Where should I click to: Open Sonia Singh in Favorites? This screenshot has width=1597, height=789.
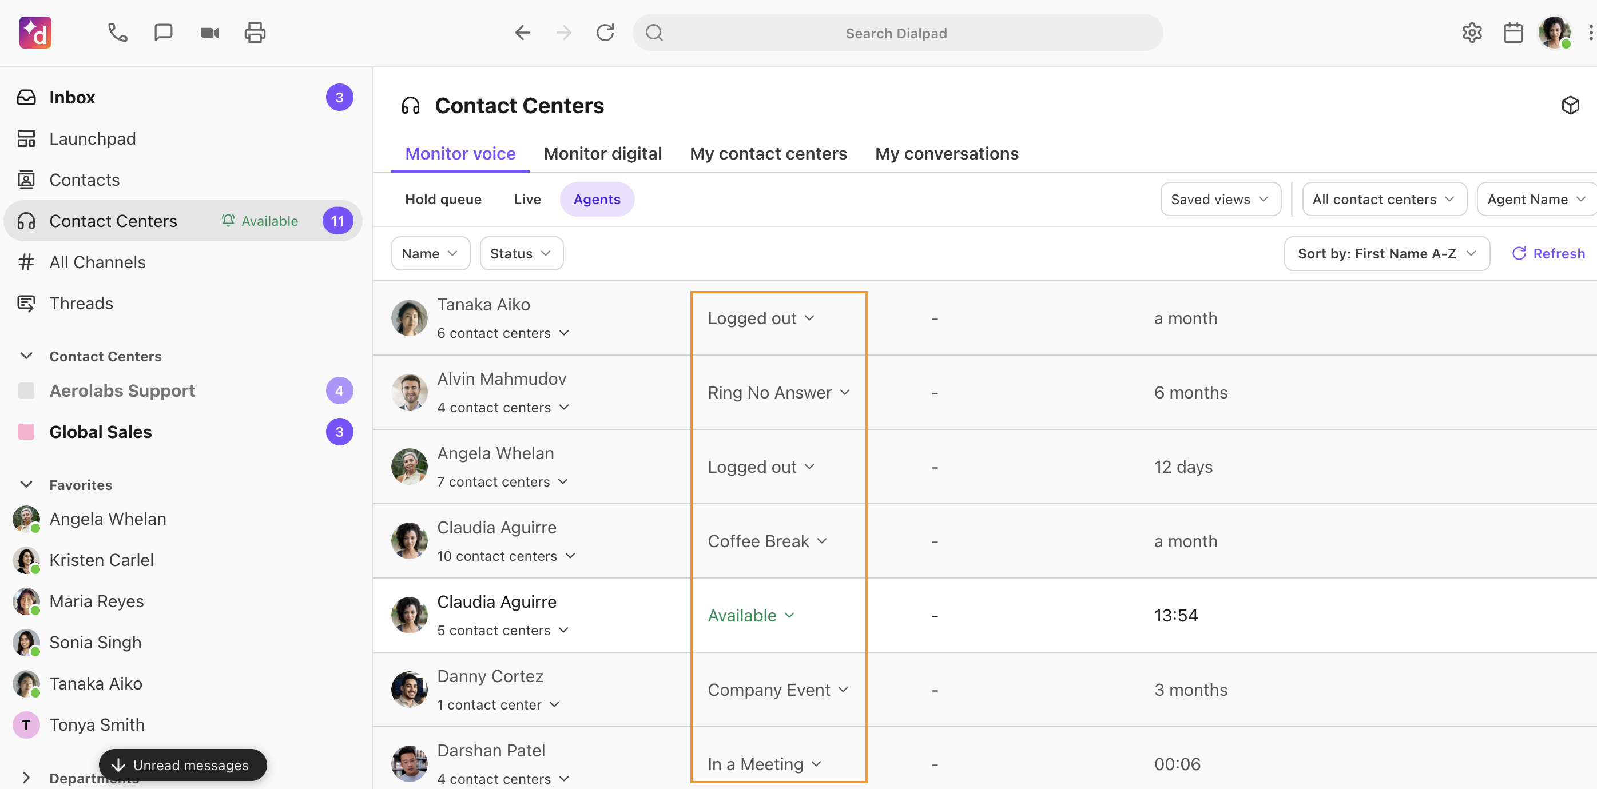[184, 642]
